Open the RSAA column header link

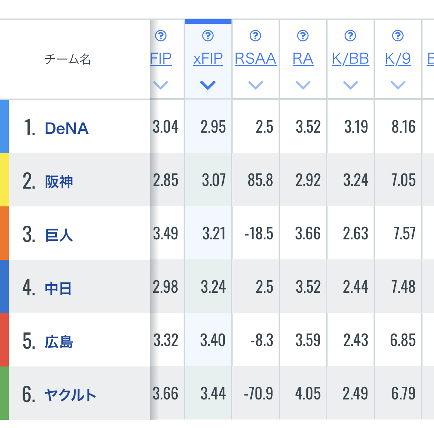click(255, 59)
